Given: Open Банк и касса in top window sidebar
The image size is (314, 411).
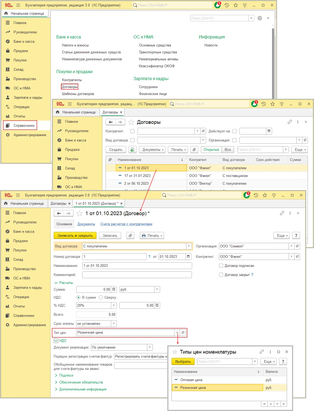Looking at the screenshot, I should click(24, 41).
